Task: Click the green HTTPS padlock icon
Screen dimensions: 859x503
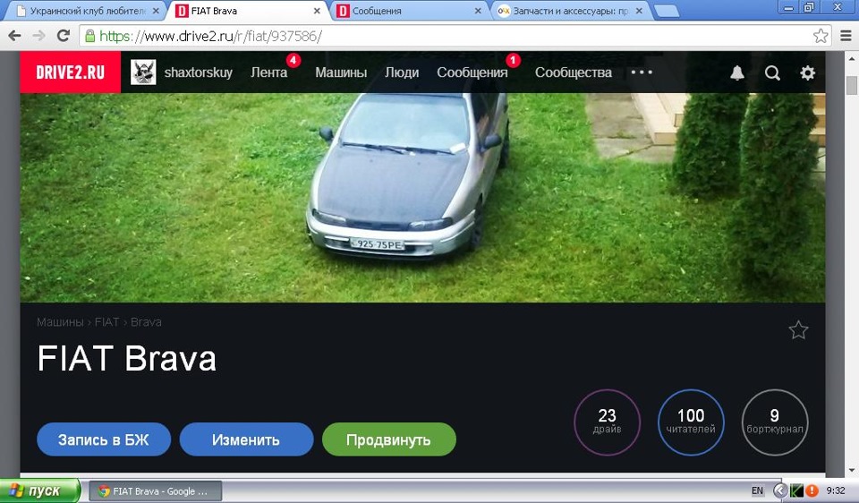Action: pos(89,36)
